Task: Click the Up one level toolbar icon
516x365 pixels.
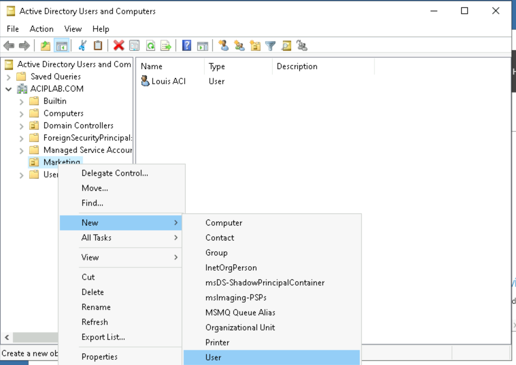Action: coord(45,45)
